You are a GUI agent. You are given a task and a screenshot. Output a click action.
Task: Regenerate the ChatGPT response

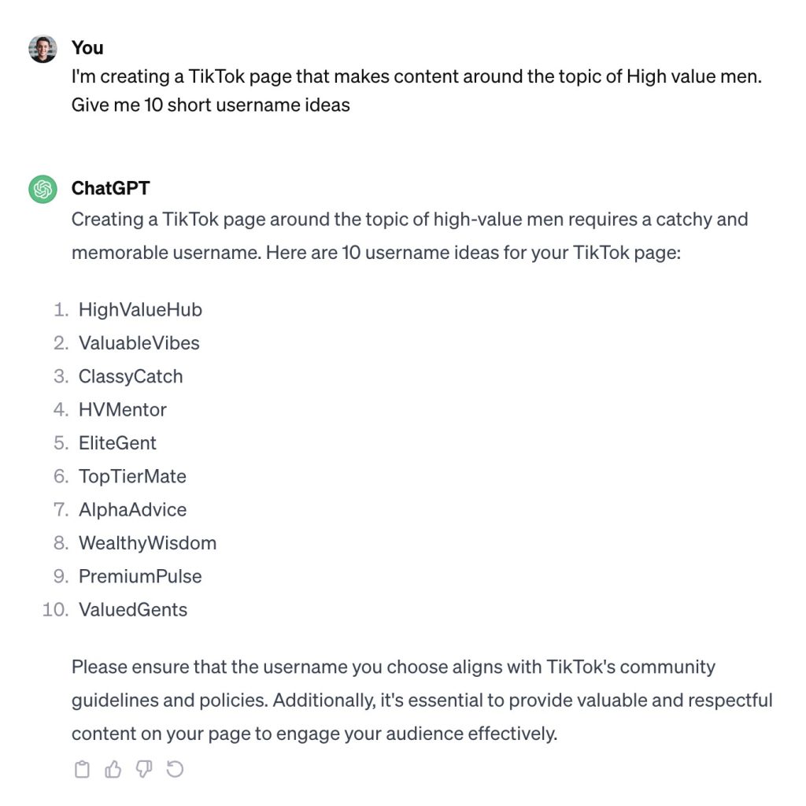pos(175,770)
